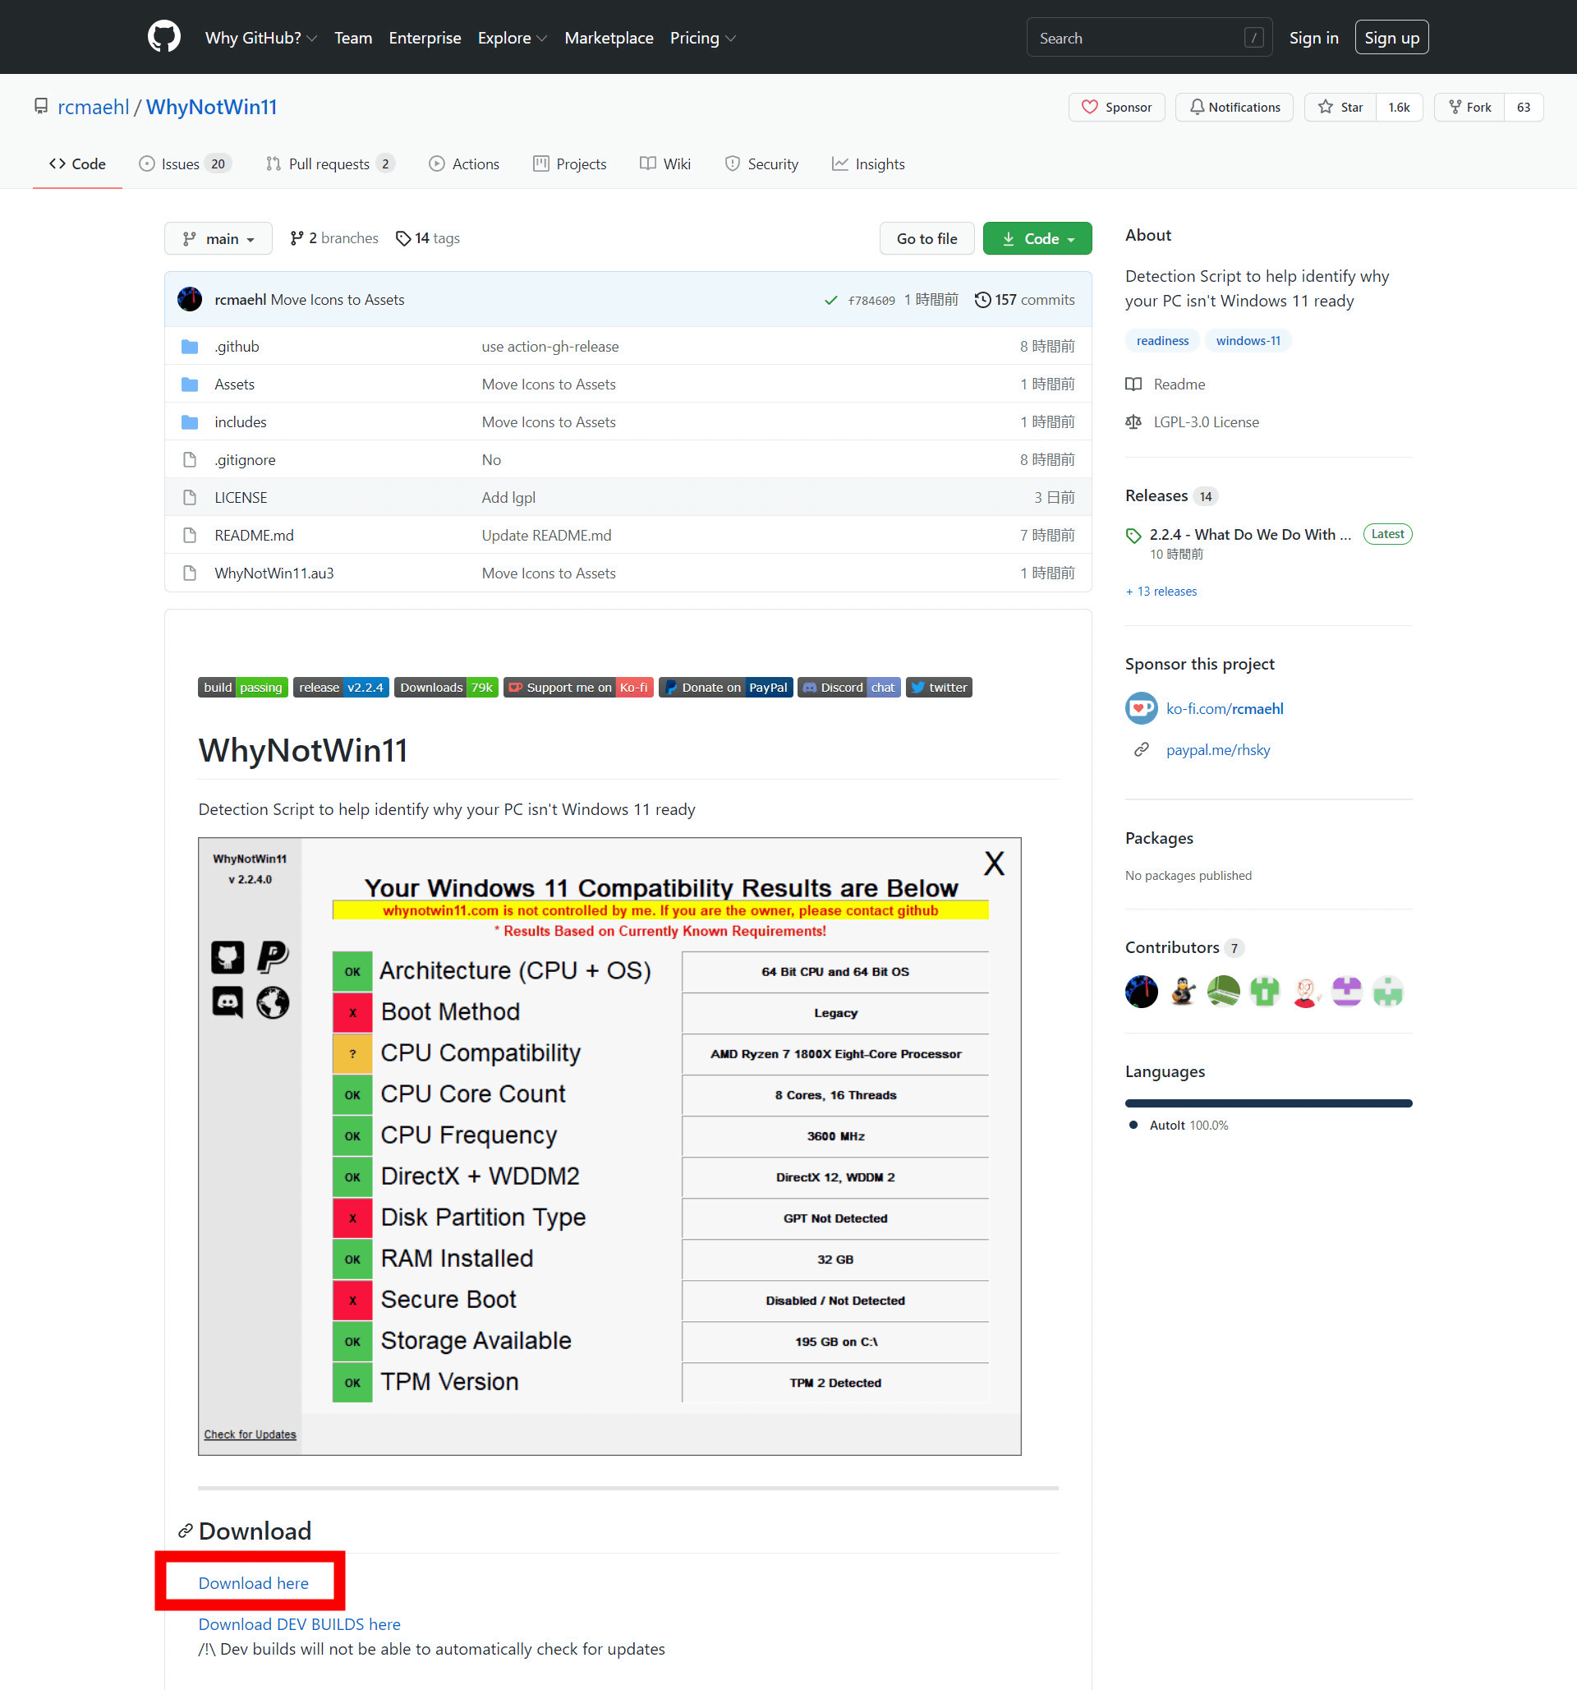Expand the green Code dropdown
1577x1690 pixels.
(1037, 238)
